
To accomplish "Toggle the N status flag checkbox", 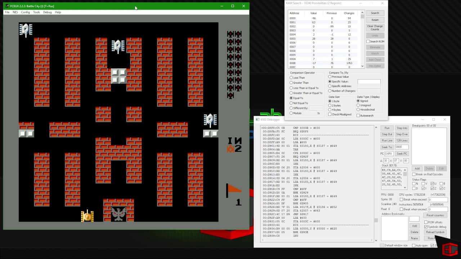I will point(414,184).
